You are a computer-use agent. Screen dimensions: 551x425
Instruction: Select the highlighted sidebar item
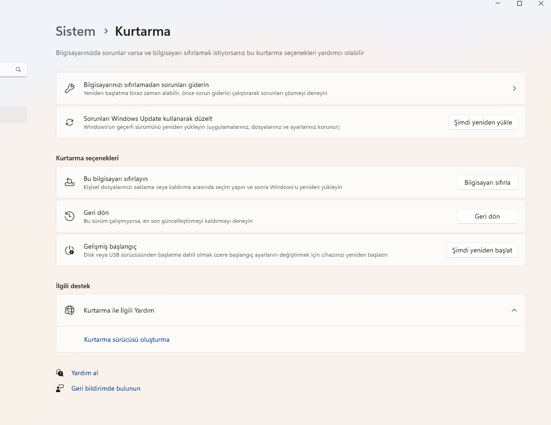pos(13,115)
